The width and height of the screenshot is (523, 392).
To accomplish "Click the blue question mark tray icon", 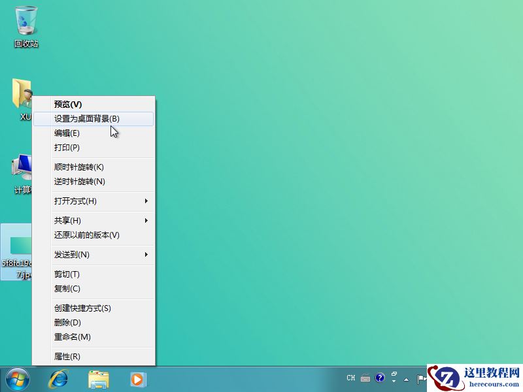I will tap(380, 378).
